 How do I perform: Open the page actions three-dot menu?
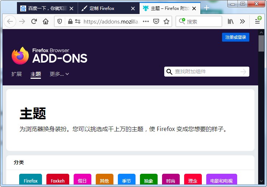click(x=146, y=21)
